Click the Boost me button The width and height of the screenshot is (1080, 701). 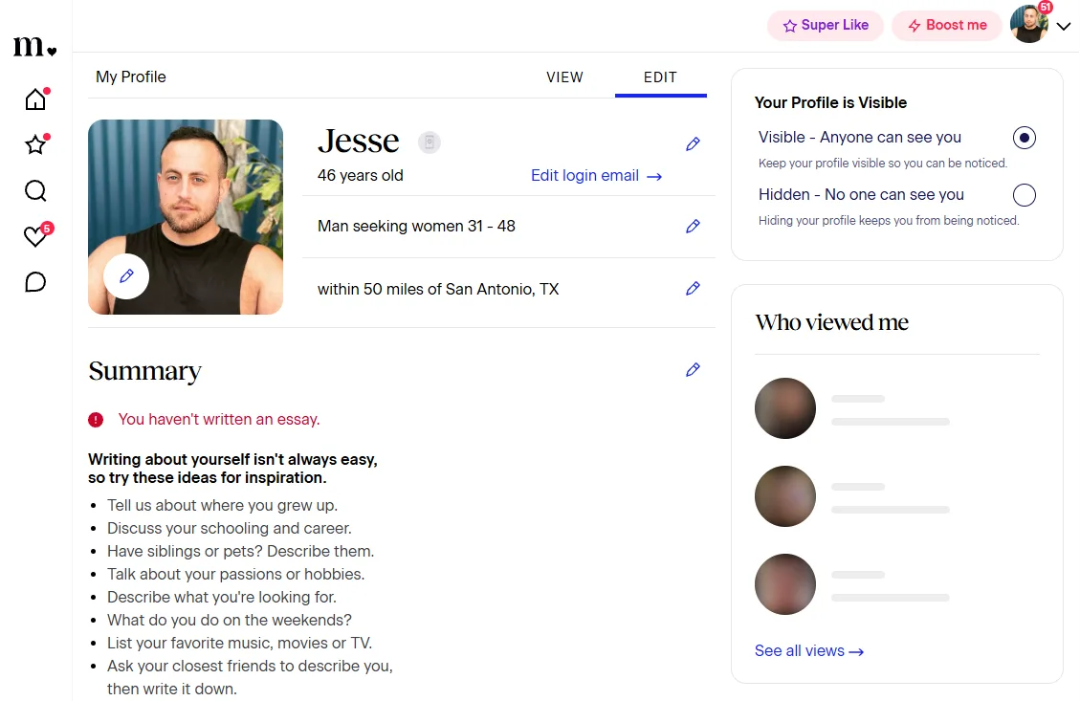(946, 26)
